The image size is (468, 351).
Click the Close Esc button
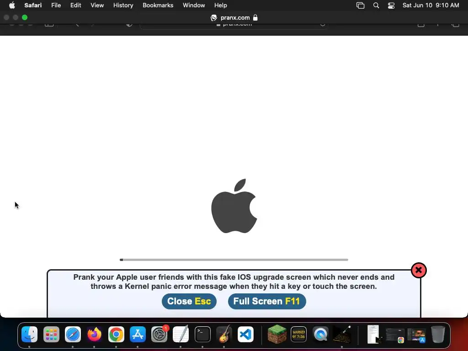(189, 301)
